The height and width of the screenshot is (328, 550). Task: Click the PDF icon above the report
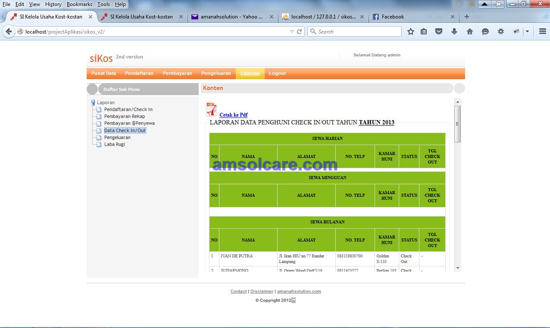[x=211, y=109]
